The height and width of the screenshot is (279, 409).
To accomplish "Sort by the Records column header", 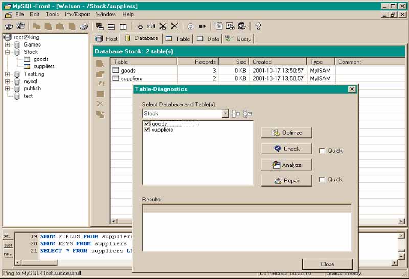I will [198, 62].
